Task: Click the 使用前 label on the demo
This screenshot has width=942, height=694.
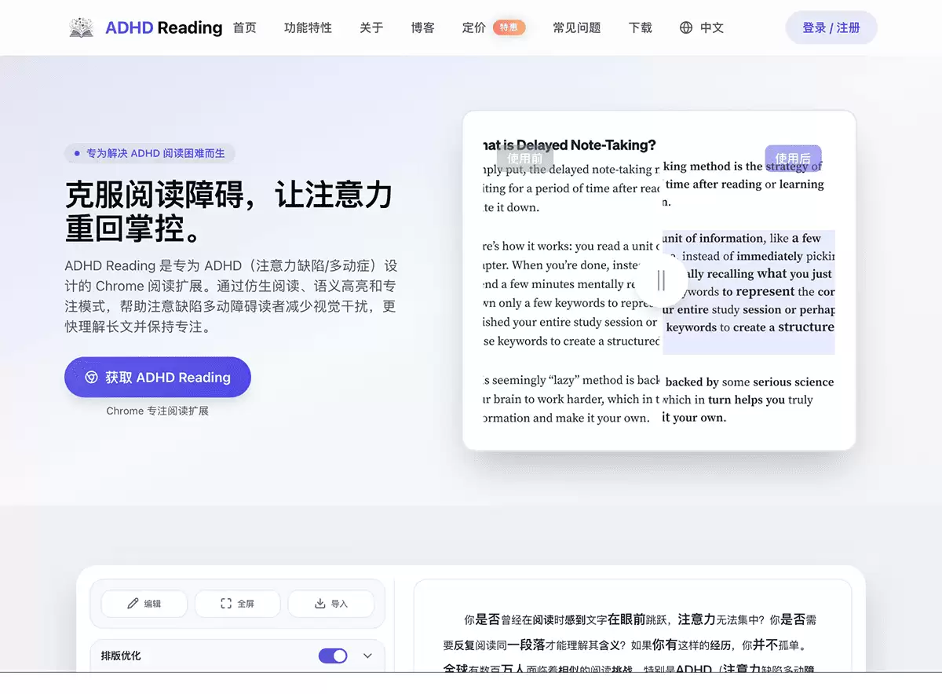Action: coord(524,159)
